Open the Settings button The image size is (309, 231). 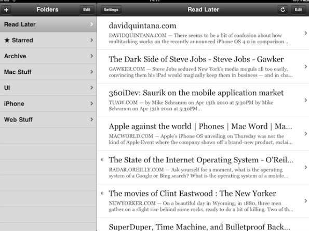111,10
